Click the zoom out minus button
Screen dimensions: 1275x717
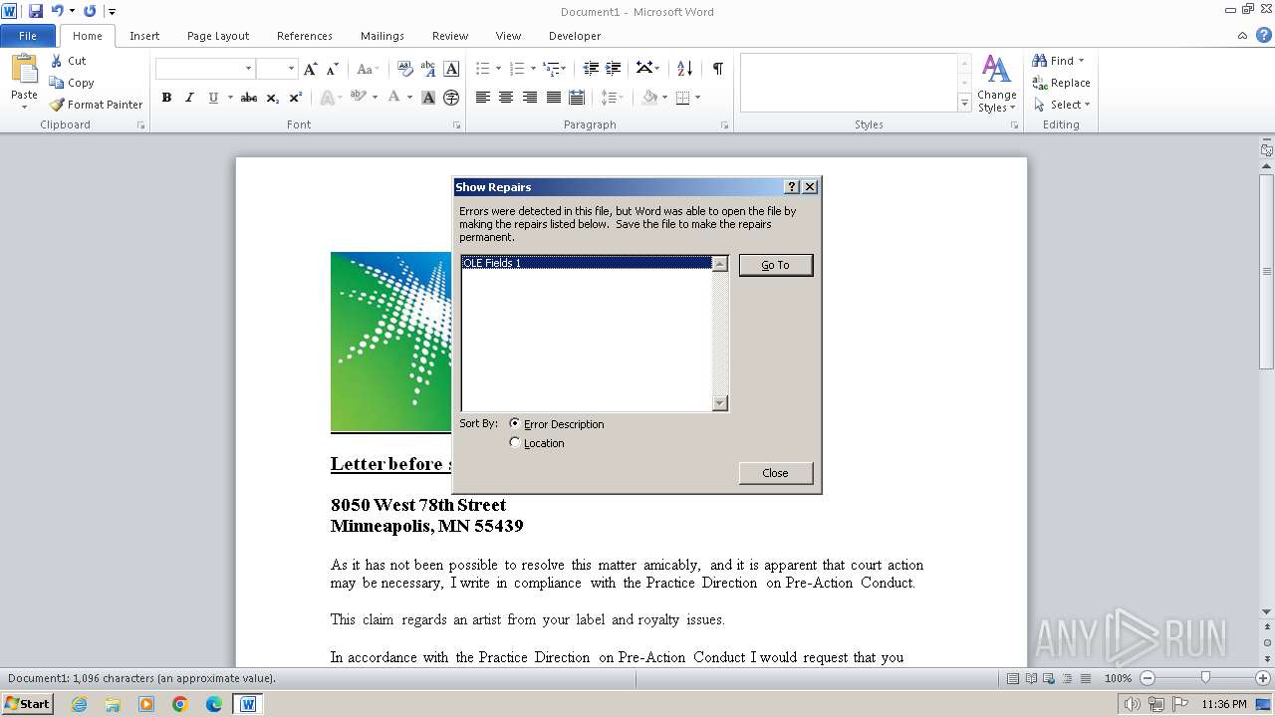[x=1147, y=678]
